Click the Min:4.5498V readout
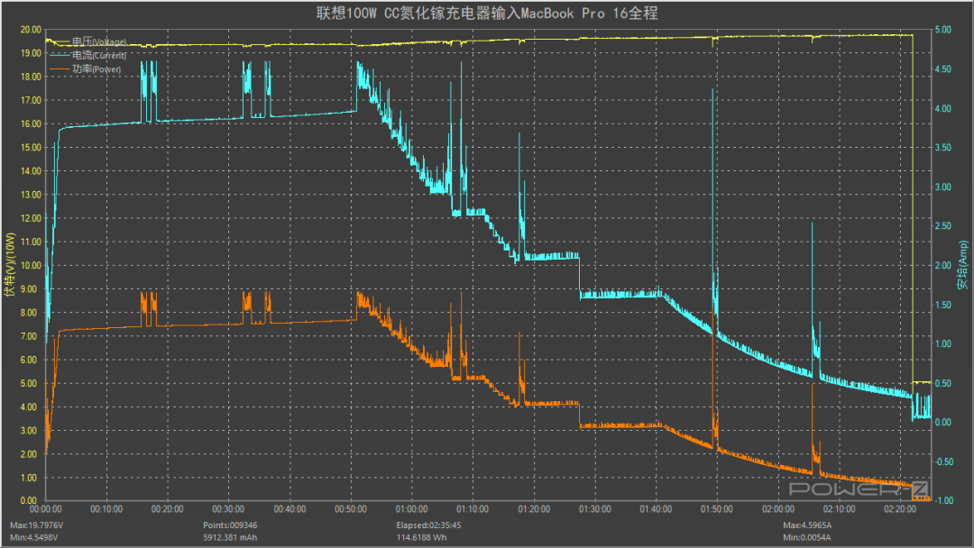The height and width of the screenshot is (548, 974). tap(34, 537)
